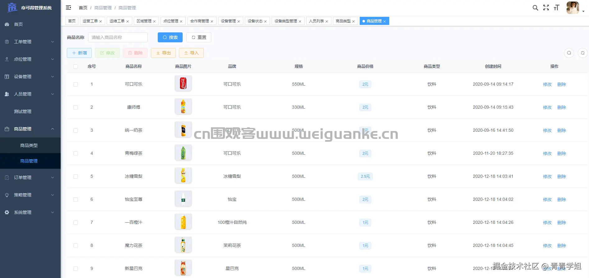Viewport: 589px width, 278px height.
Task: Close the 区域管理 tab
Action: 154,21
